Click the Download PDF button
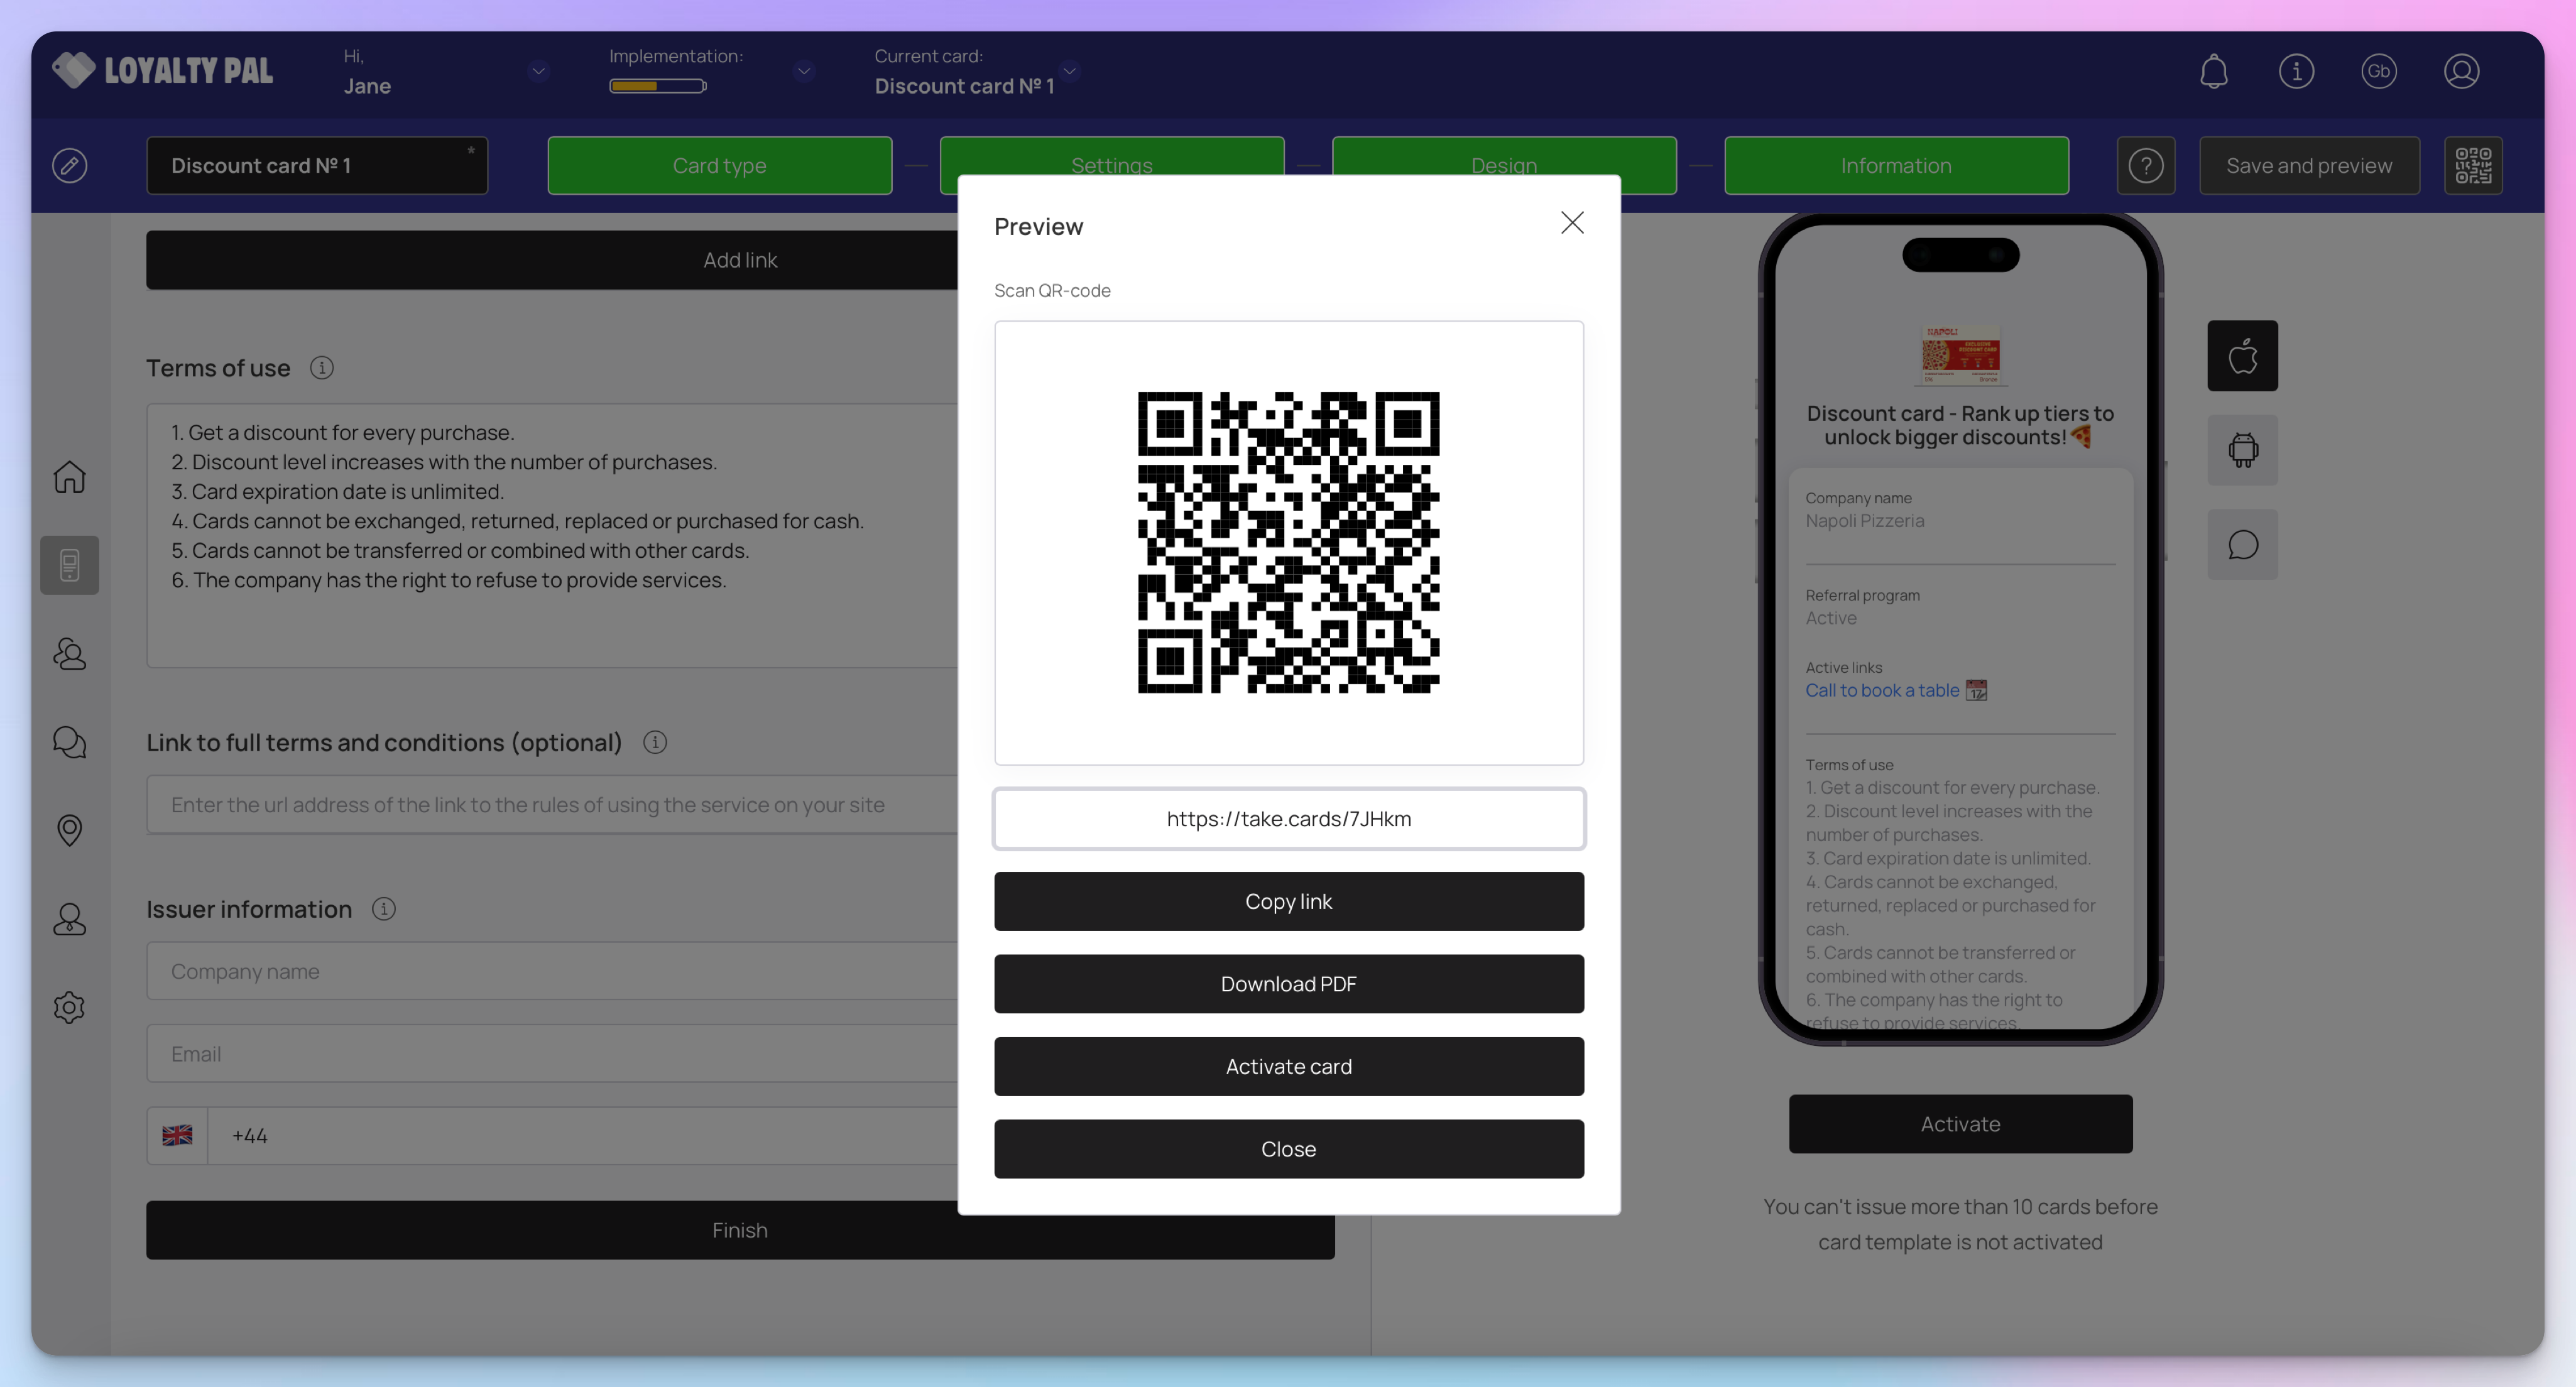2576x1387 pixels. [x=1288, y=984]
